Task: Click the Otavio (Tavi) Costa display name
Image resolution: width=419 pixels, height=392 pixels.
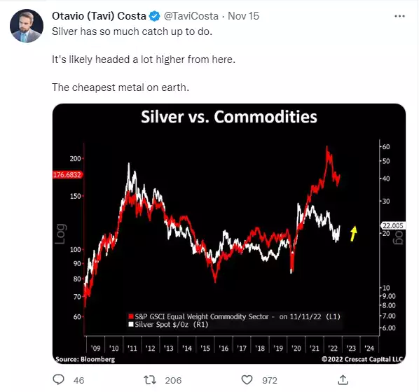Action: [99, 16]
